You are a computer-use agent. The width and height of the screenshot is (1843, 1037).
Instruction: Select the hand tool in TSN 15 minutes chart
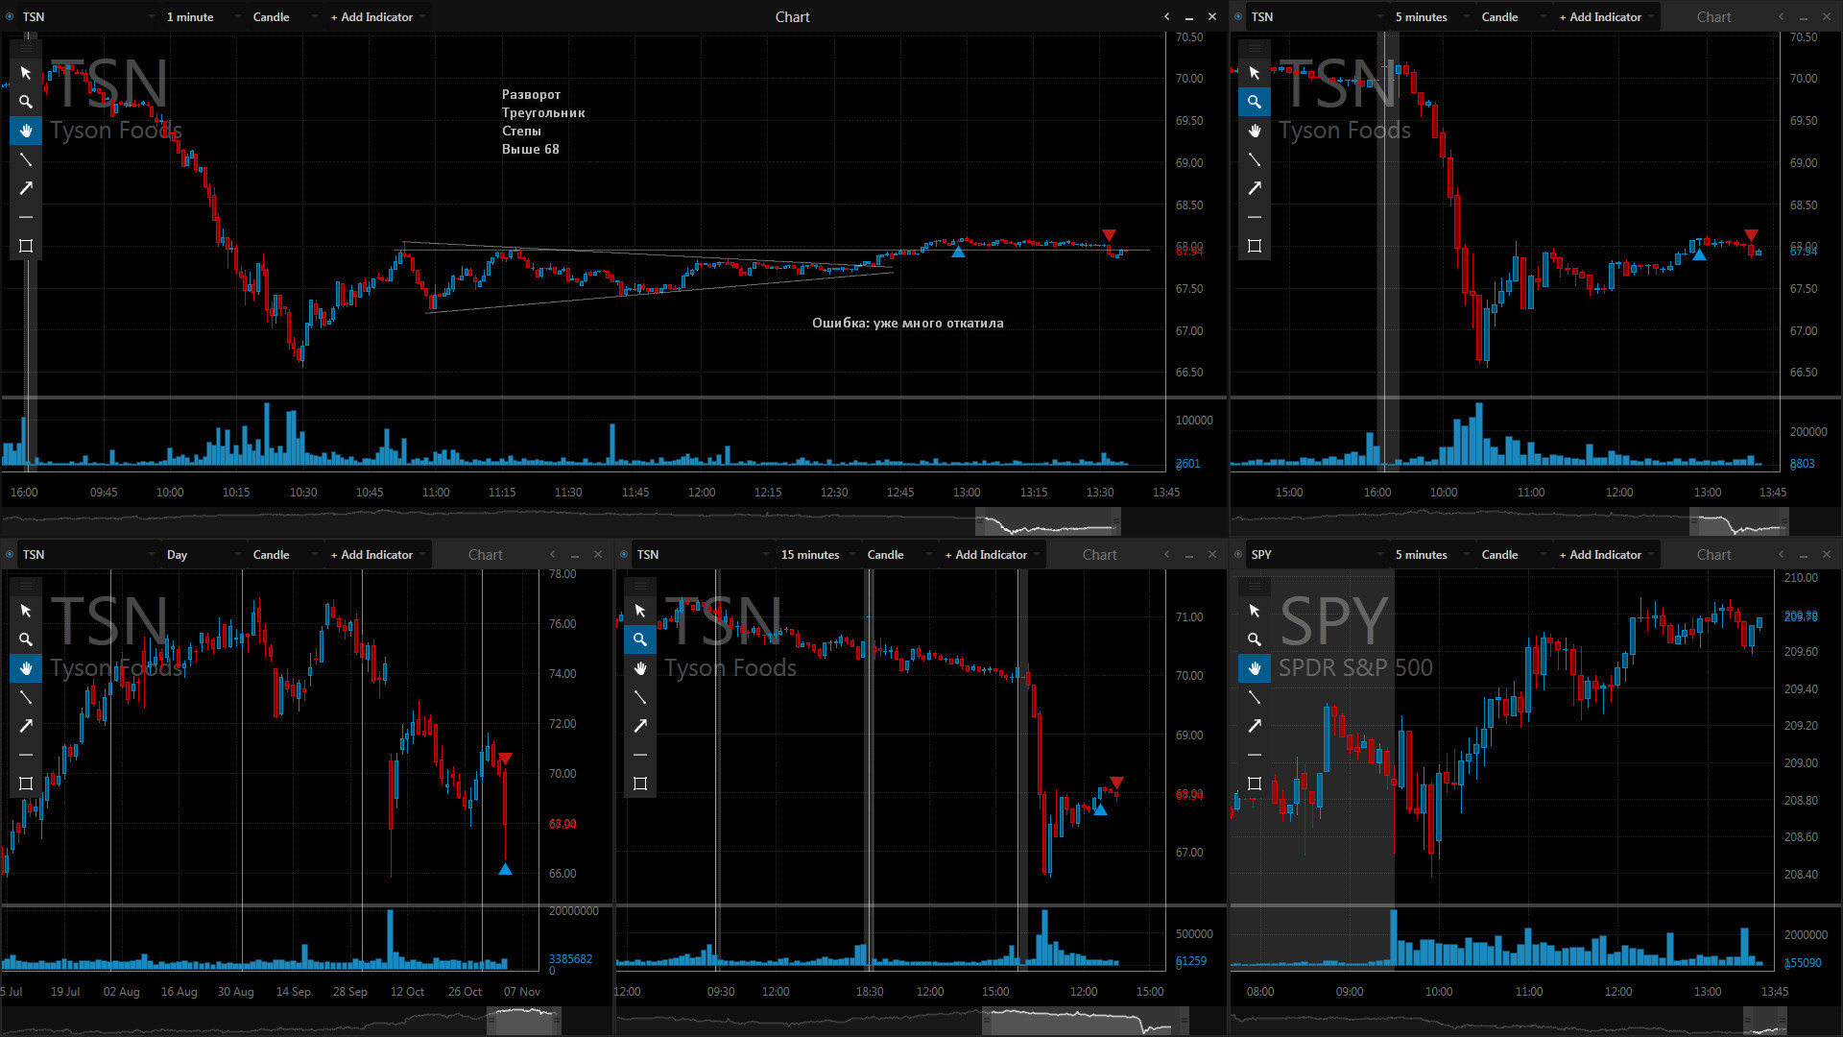[640, 668]
